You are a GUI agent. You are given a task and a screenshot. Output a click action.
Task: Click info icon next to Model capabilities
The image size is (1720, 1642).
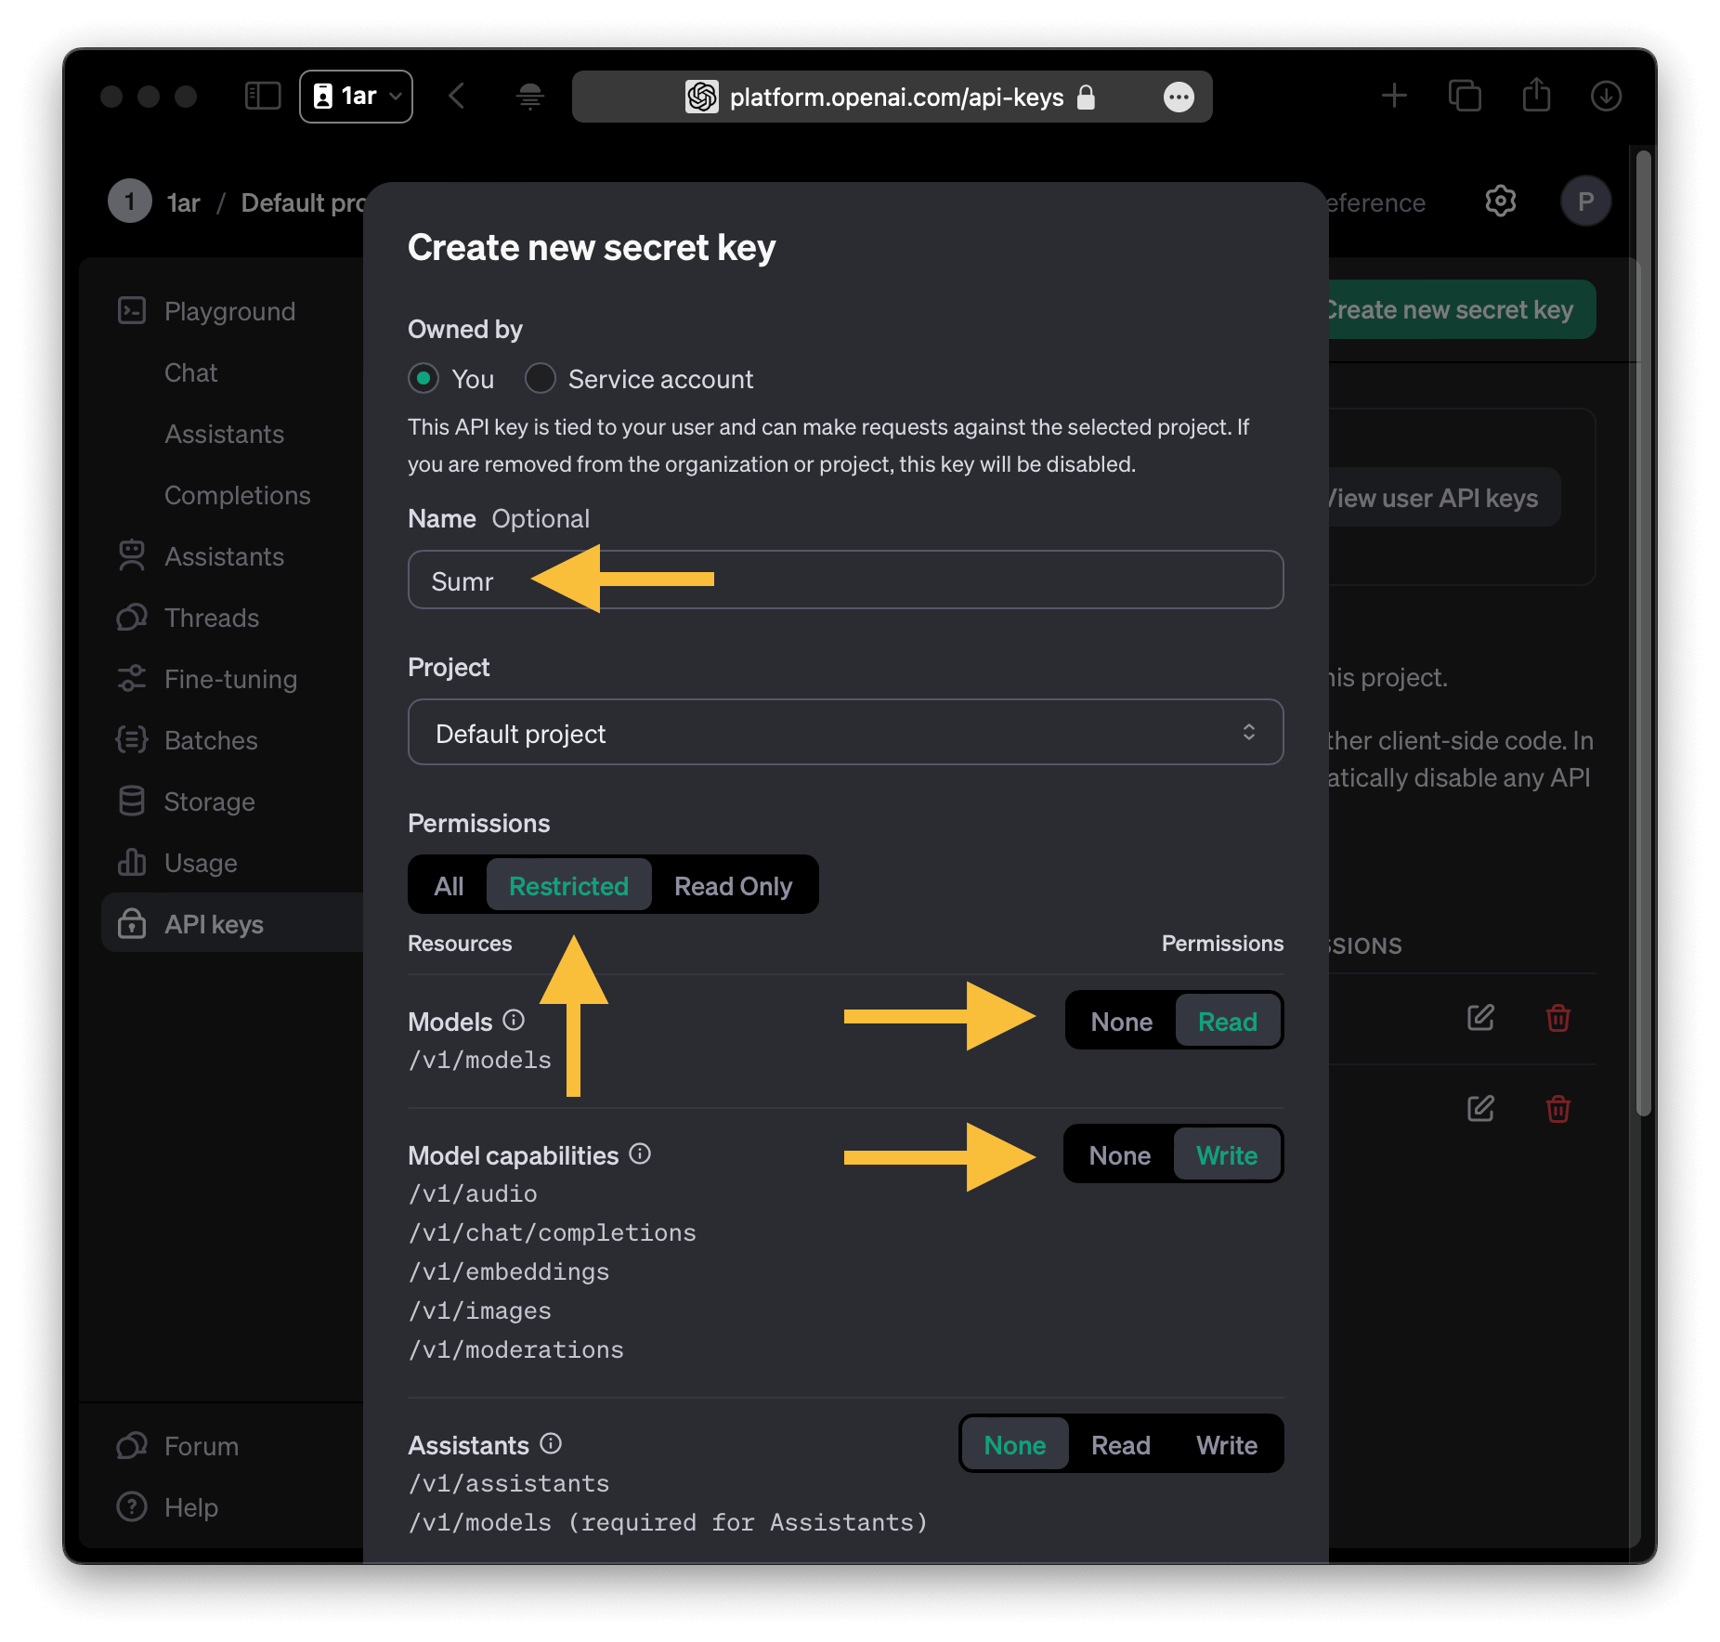tap(640, 1153)
